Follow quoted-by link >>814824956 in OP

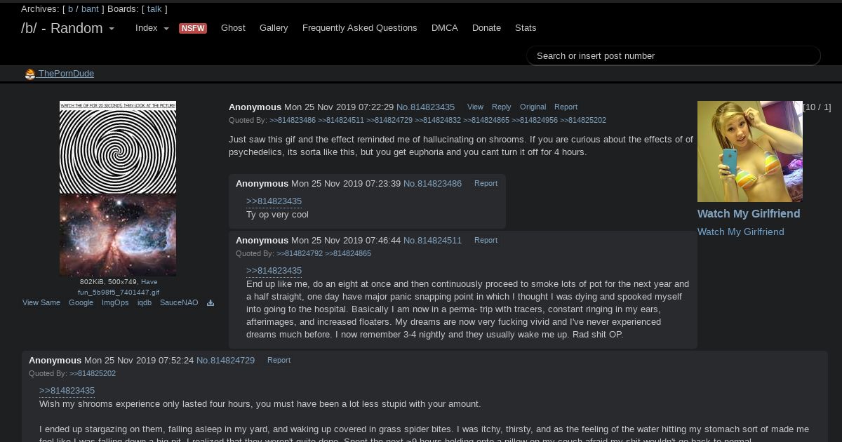click(535, 121)
